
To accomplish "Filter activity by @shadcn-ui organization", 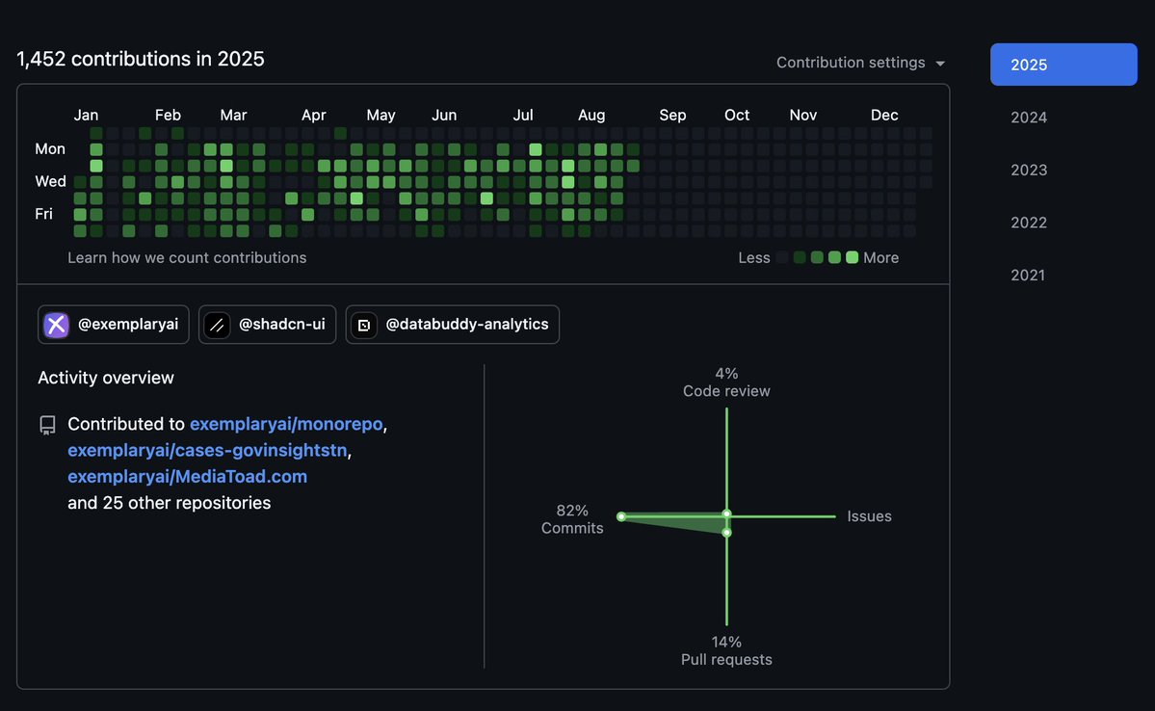I will click(268, 324).
